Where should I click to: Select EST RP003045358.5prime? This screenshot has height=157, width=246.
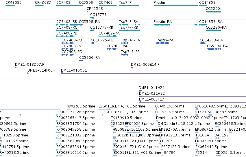click(x=59, y=132)
